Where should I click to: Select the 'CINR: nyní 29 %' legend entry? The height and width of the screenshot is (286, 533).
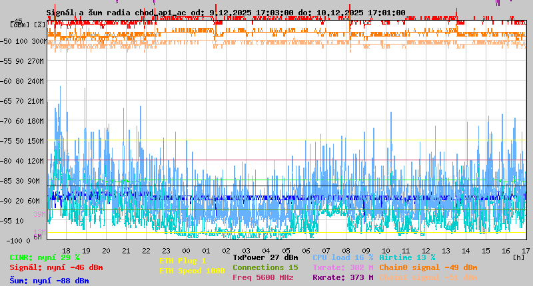[45, 257]
